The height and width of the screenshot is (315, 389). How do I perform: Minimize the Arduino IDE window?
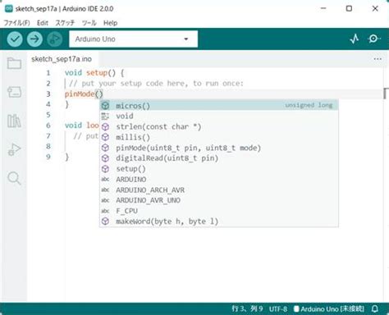pos(323,8)
